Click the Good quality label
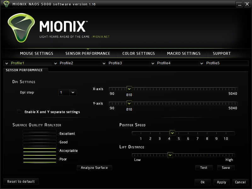 (64, 142)
